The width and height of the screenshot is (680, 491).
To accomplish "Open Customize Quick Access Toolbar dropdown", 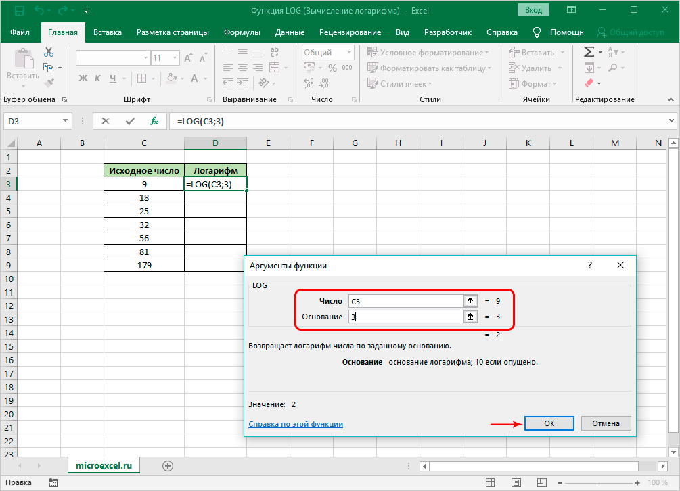I will (x=87, y=11).
